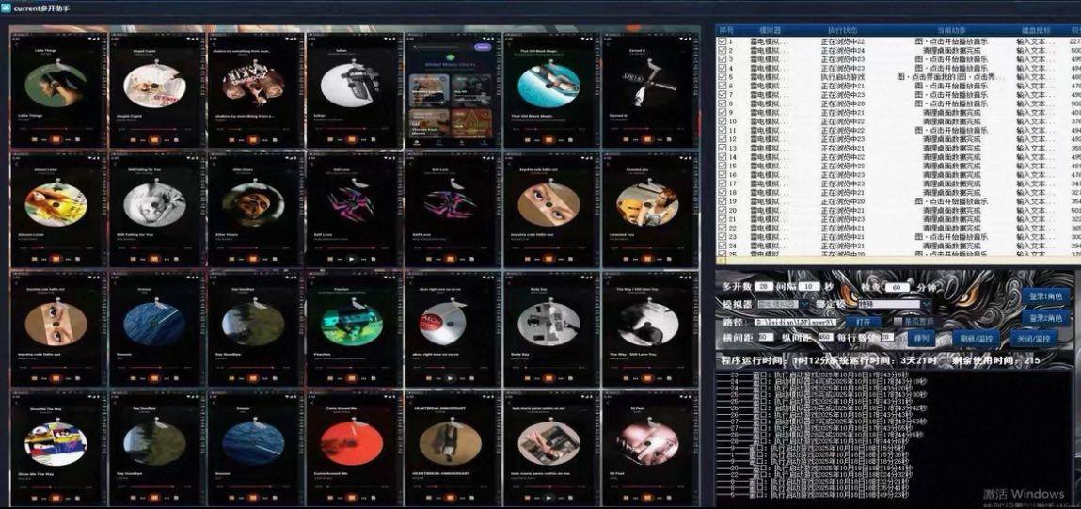Click the Still Falling for You album disc
The image size is (1081, 509).
coord(152,199)
